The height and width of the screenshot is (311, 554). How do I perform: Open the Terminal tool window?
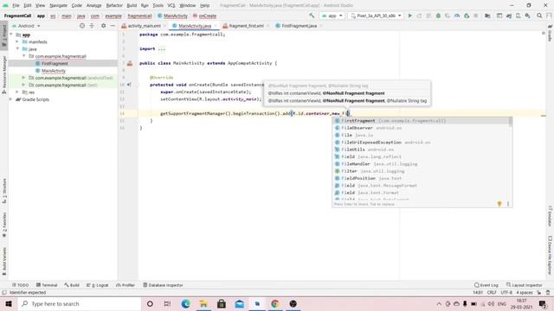pyautogui.click(x=47, y=285)
